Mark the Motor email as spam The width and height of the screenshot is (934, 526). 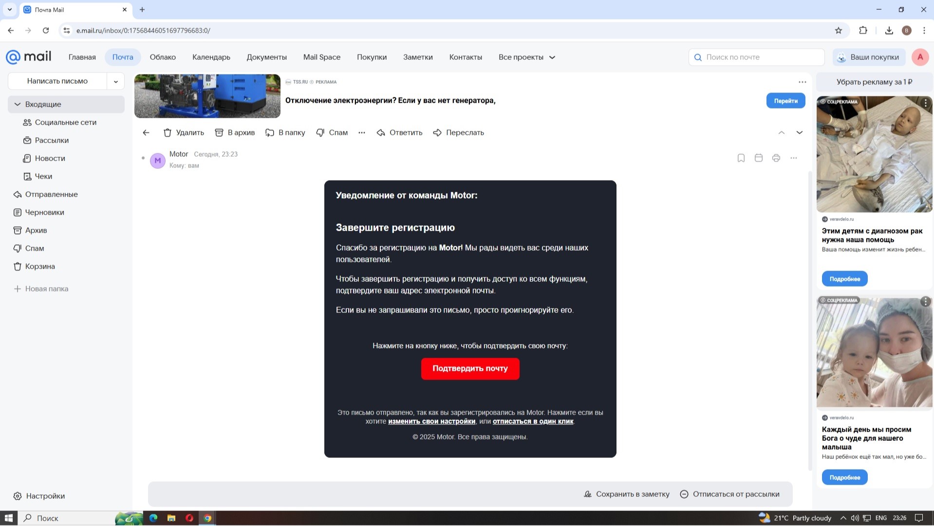pos(332,132)
